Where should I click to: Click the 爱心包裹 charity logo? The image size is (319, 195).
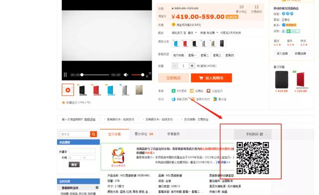pos(118,157)
